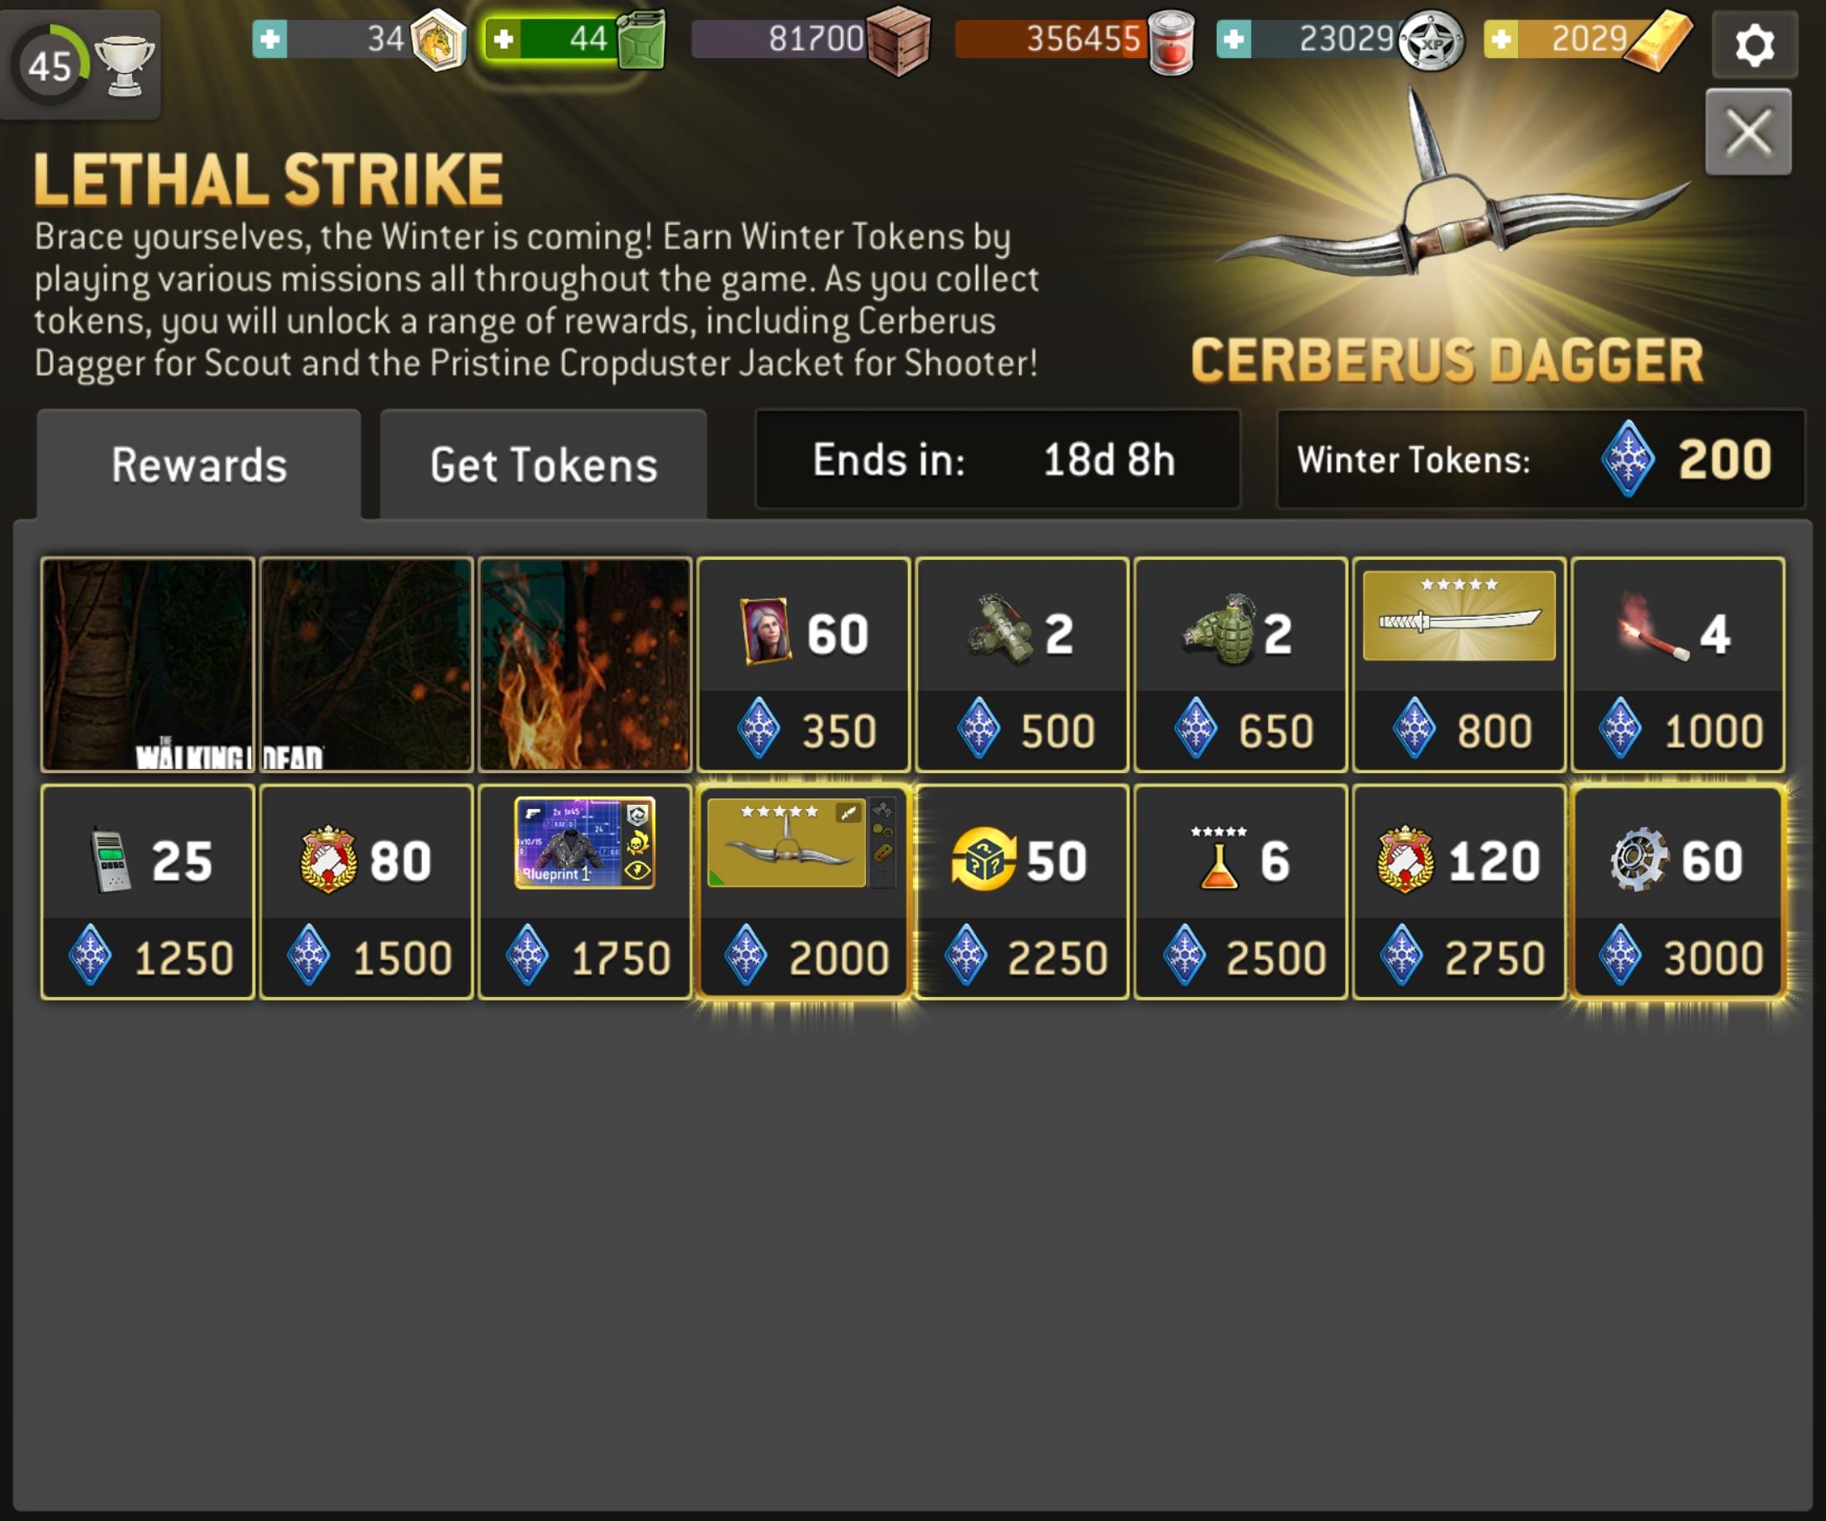The width and height of the screenshot is (1826, 1521).
Task: Select the Cerberus Dagger 2000 token reward
Action: click(802, 891)
